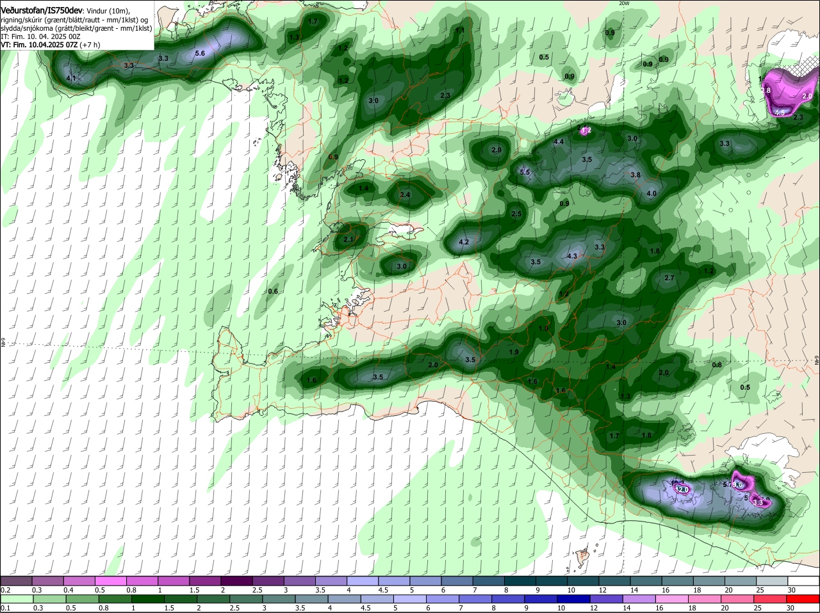This screenshot has width=820, height=613.
Task: Click the 4.2 precipitation value on the map
Action: click(x=464, y=242)
